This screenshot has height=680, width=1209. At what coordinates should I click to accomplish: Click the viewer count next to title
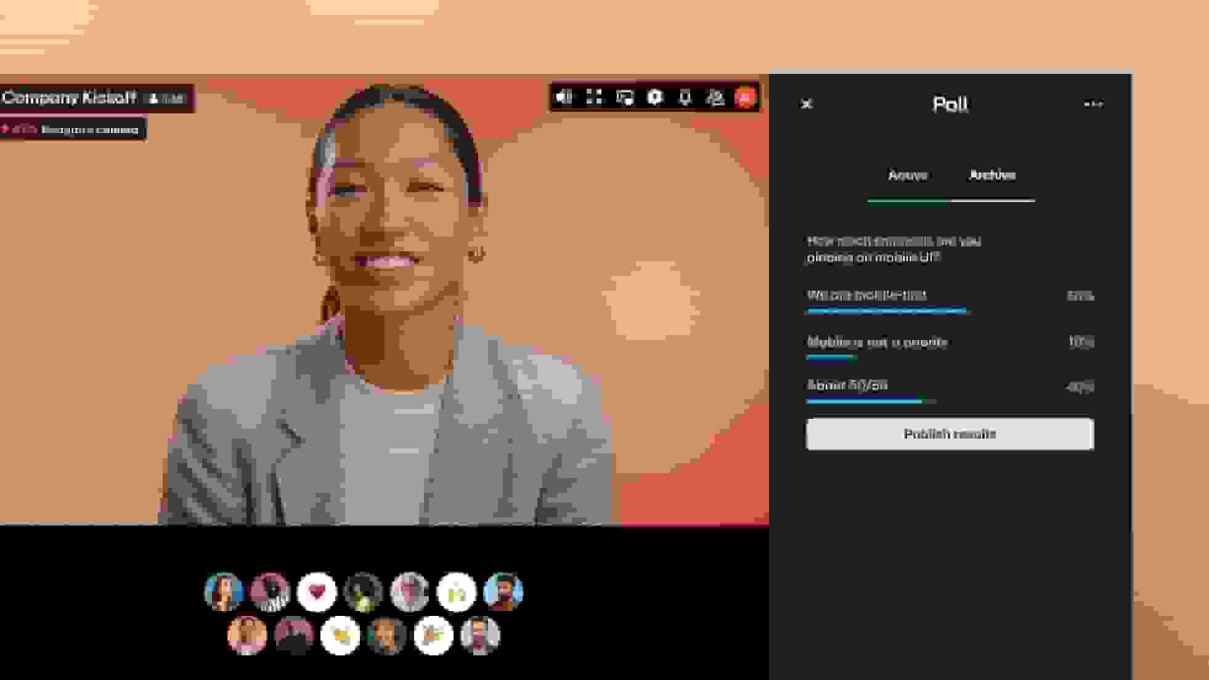coord(166,99)
